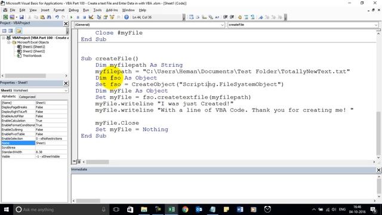Click the code editor vertical scrollbar thumb
Viewport: 382px width, 215px height.
(x=378, y=133)
